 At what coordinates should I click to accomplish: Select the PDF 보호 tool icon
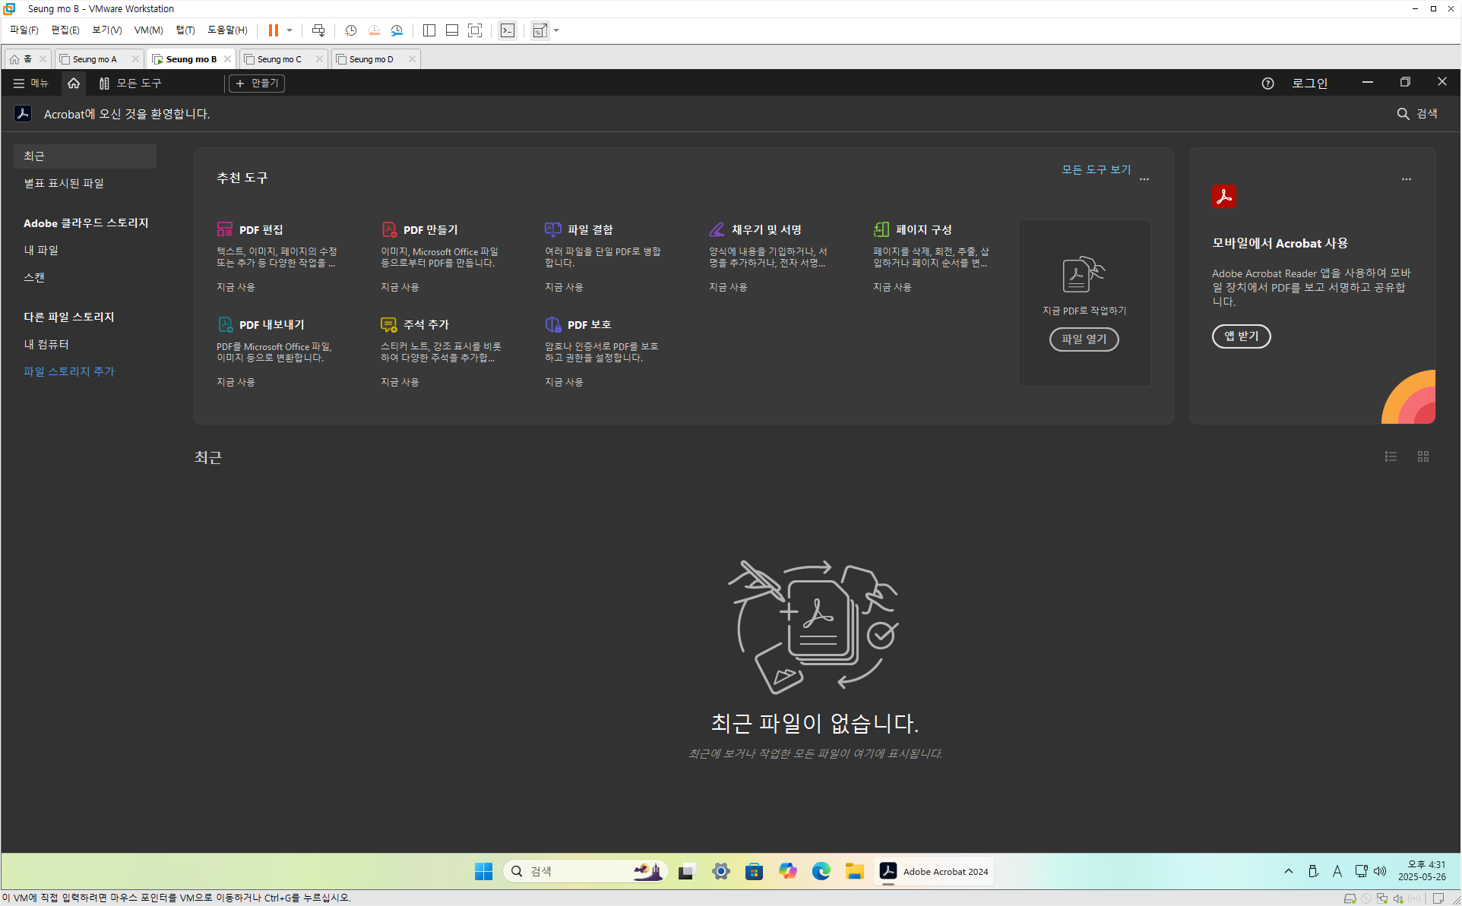(x=552, y=324)
